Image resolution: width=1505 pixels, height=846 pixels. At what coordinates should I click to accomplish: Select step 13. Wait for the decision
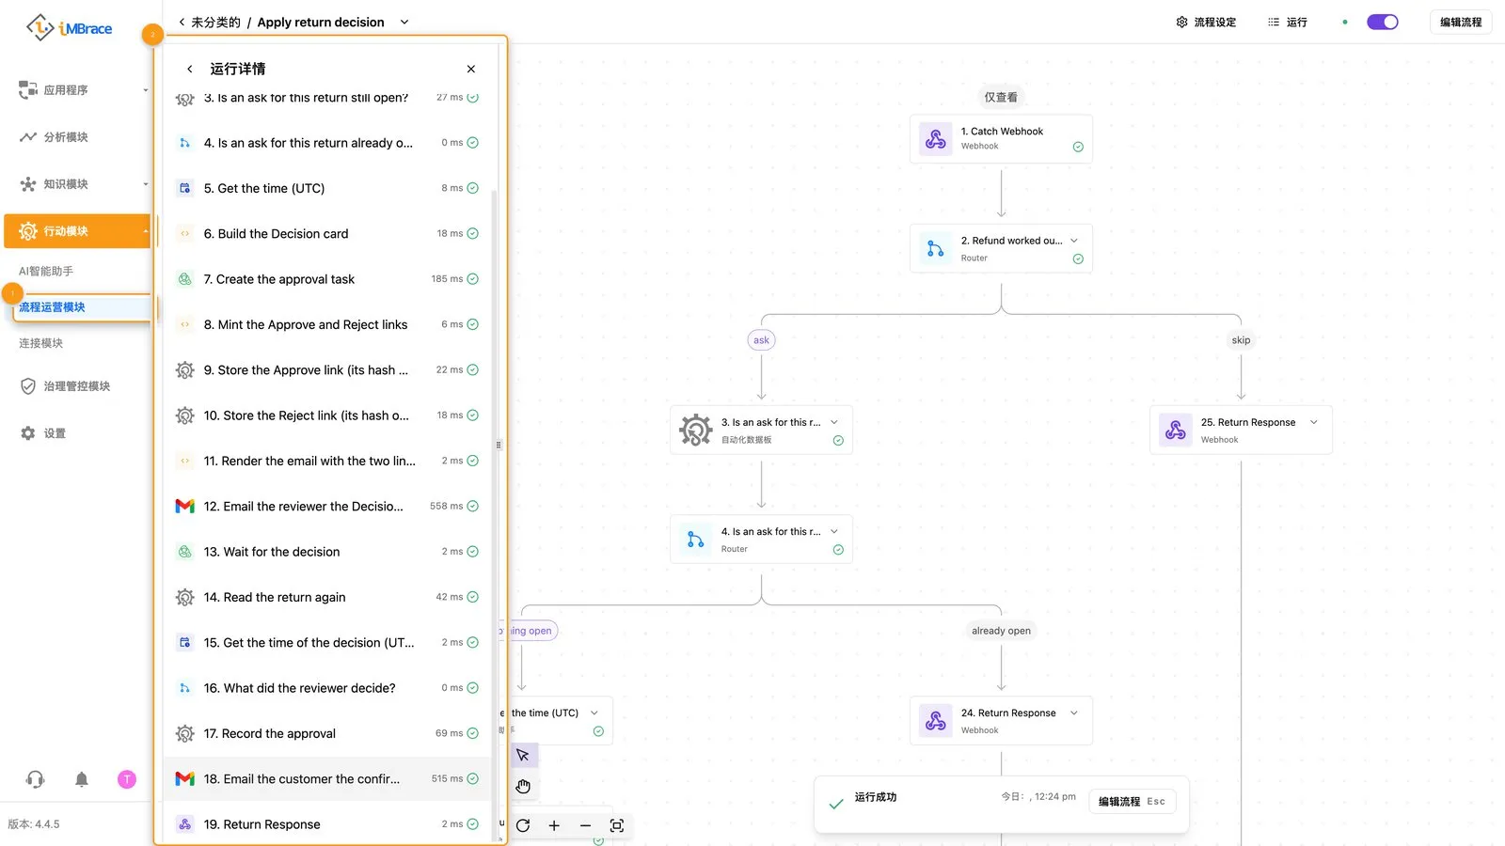327,552
